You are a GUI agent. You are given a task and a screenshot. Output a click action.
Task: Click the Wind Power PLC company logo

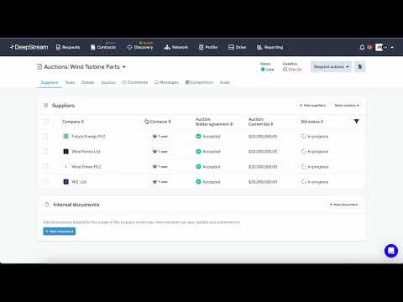[65, 167]
